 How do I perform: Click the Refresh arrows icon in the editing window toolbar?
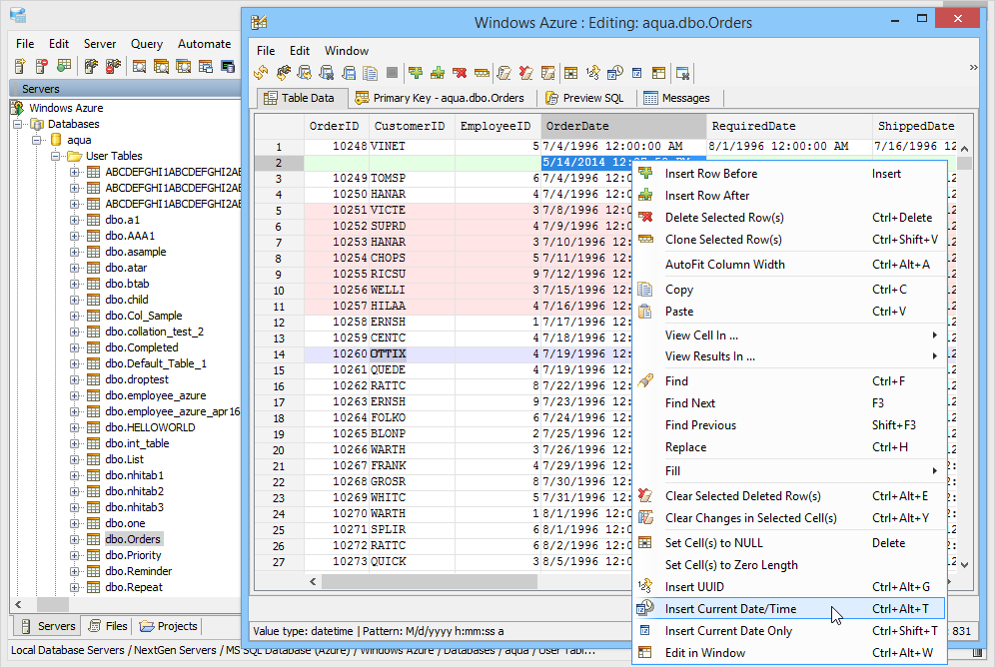[261, 73]
